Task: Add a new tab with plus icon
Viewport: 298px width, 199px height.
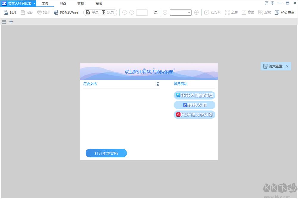Action: coord(11,22)
